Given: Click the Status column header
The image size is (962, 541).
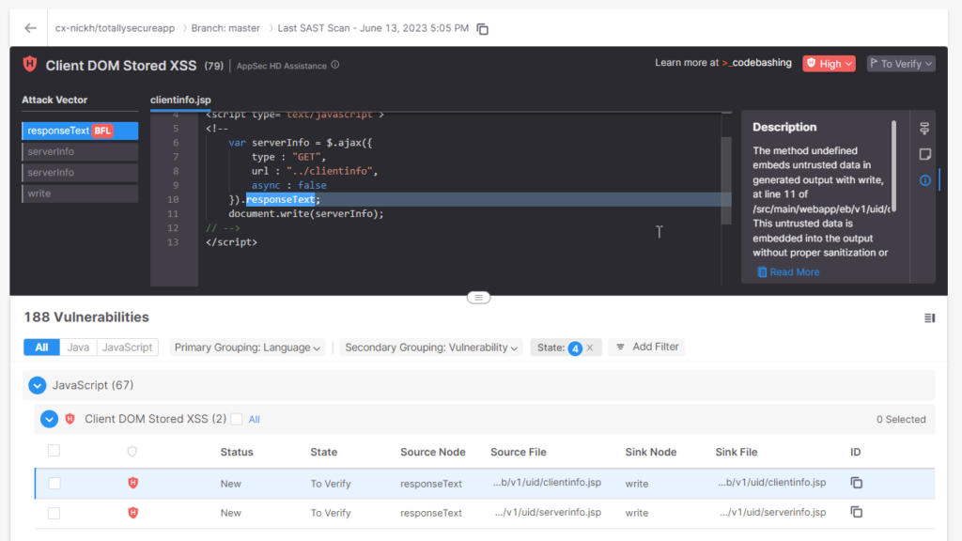Looking at the screenshot, I should tap(237, 452).
